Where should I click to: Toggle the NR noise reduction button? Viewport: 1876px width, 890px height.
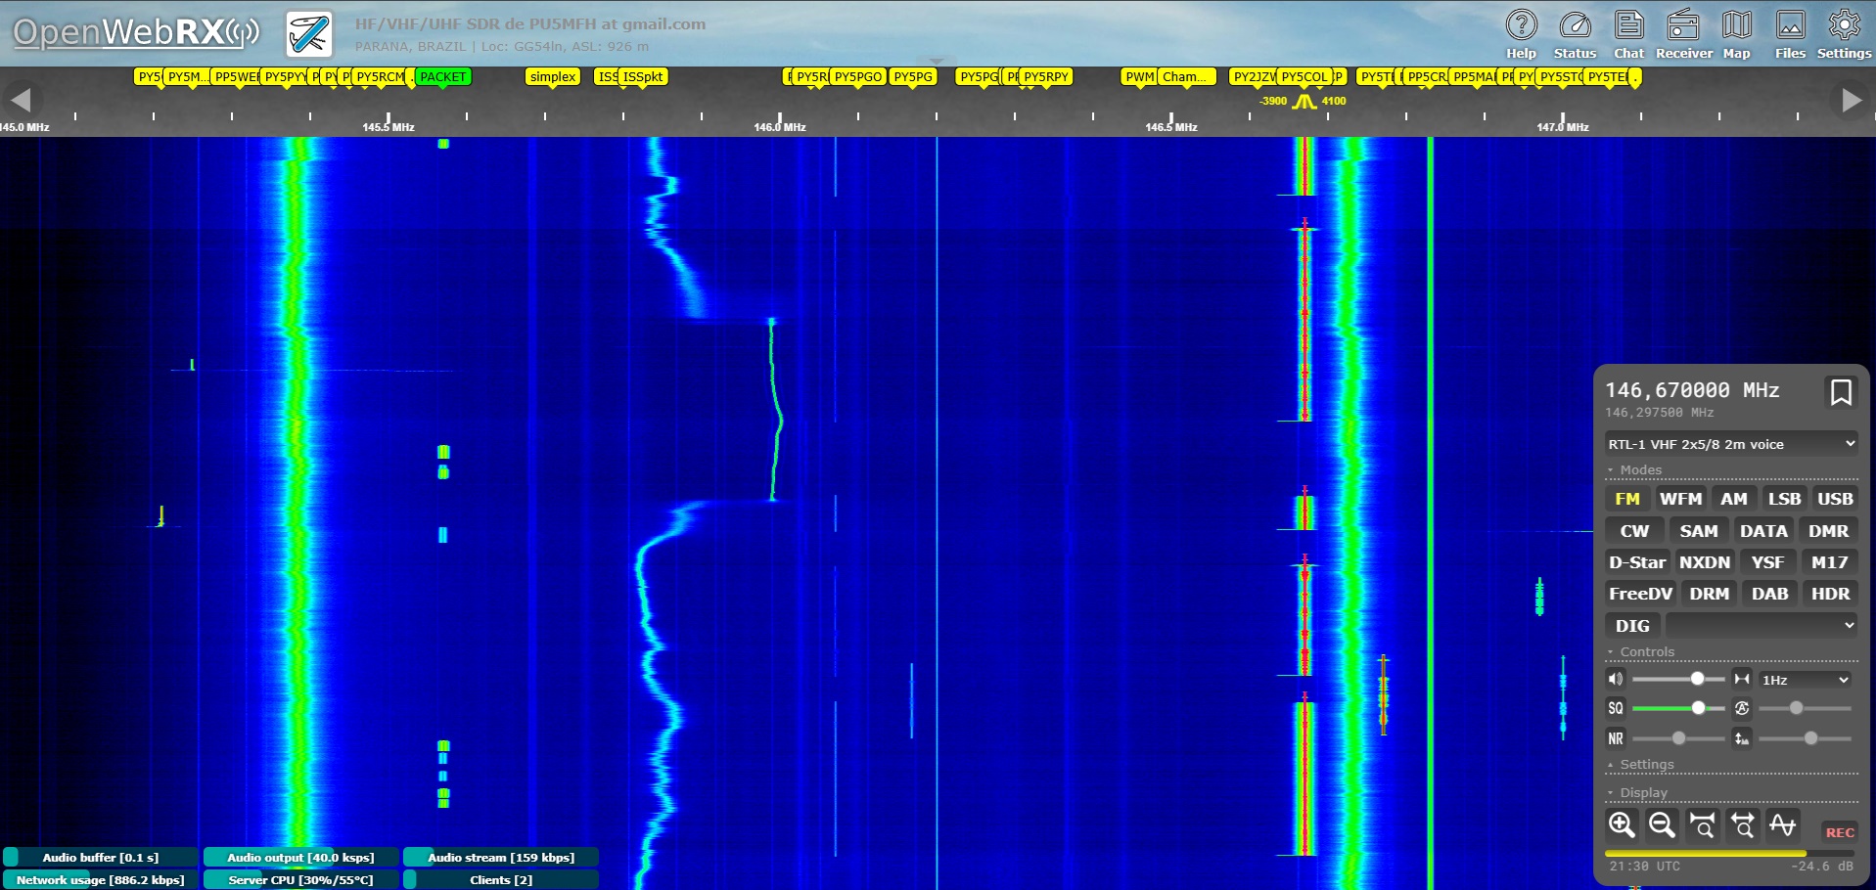pos(1616,738)
